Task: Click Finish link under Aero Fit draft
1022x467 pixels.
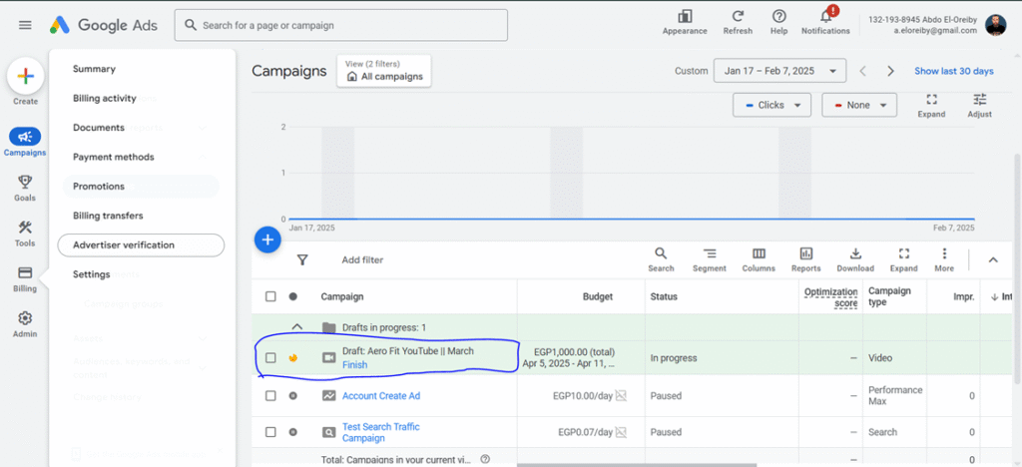Action: (x=354, y=365)
